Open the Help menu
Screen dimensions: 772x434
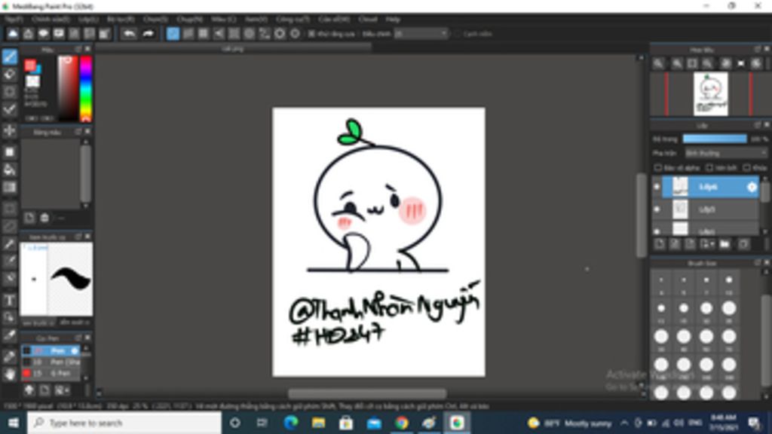point(393,19)
